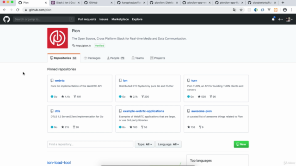Open the plus create-new menu
This screenshot has width=296, height=166.
point(280,19)
